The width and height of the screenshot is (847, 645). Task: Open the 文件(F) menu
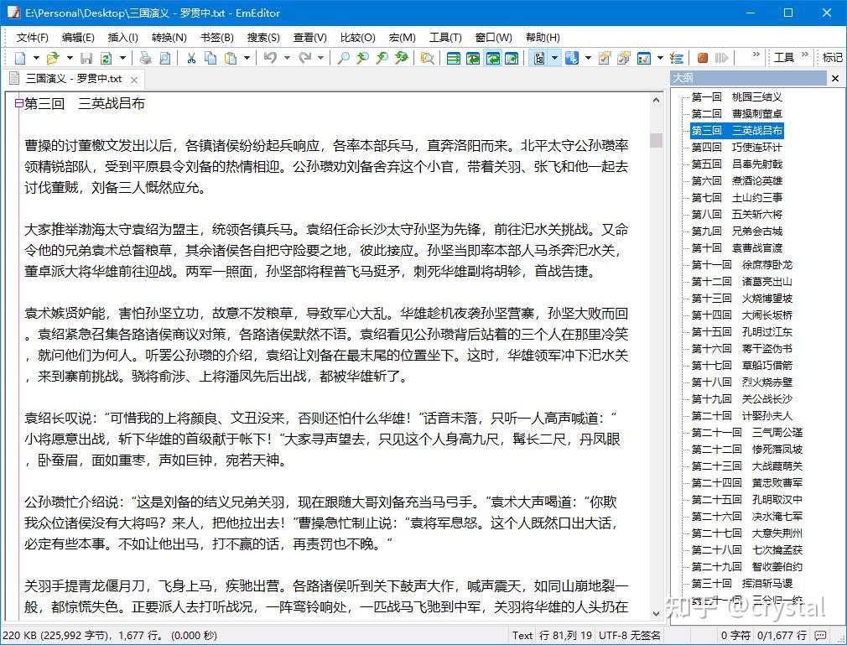[32, 37]
